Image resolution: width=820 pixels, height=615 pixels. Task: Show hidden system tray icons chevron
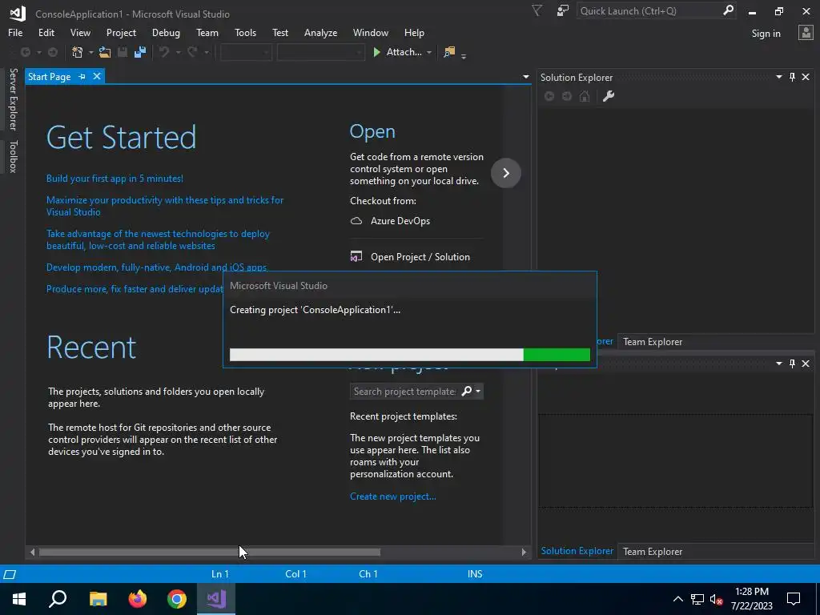click(x=677, y=599)
